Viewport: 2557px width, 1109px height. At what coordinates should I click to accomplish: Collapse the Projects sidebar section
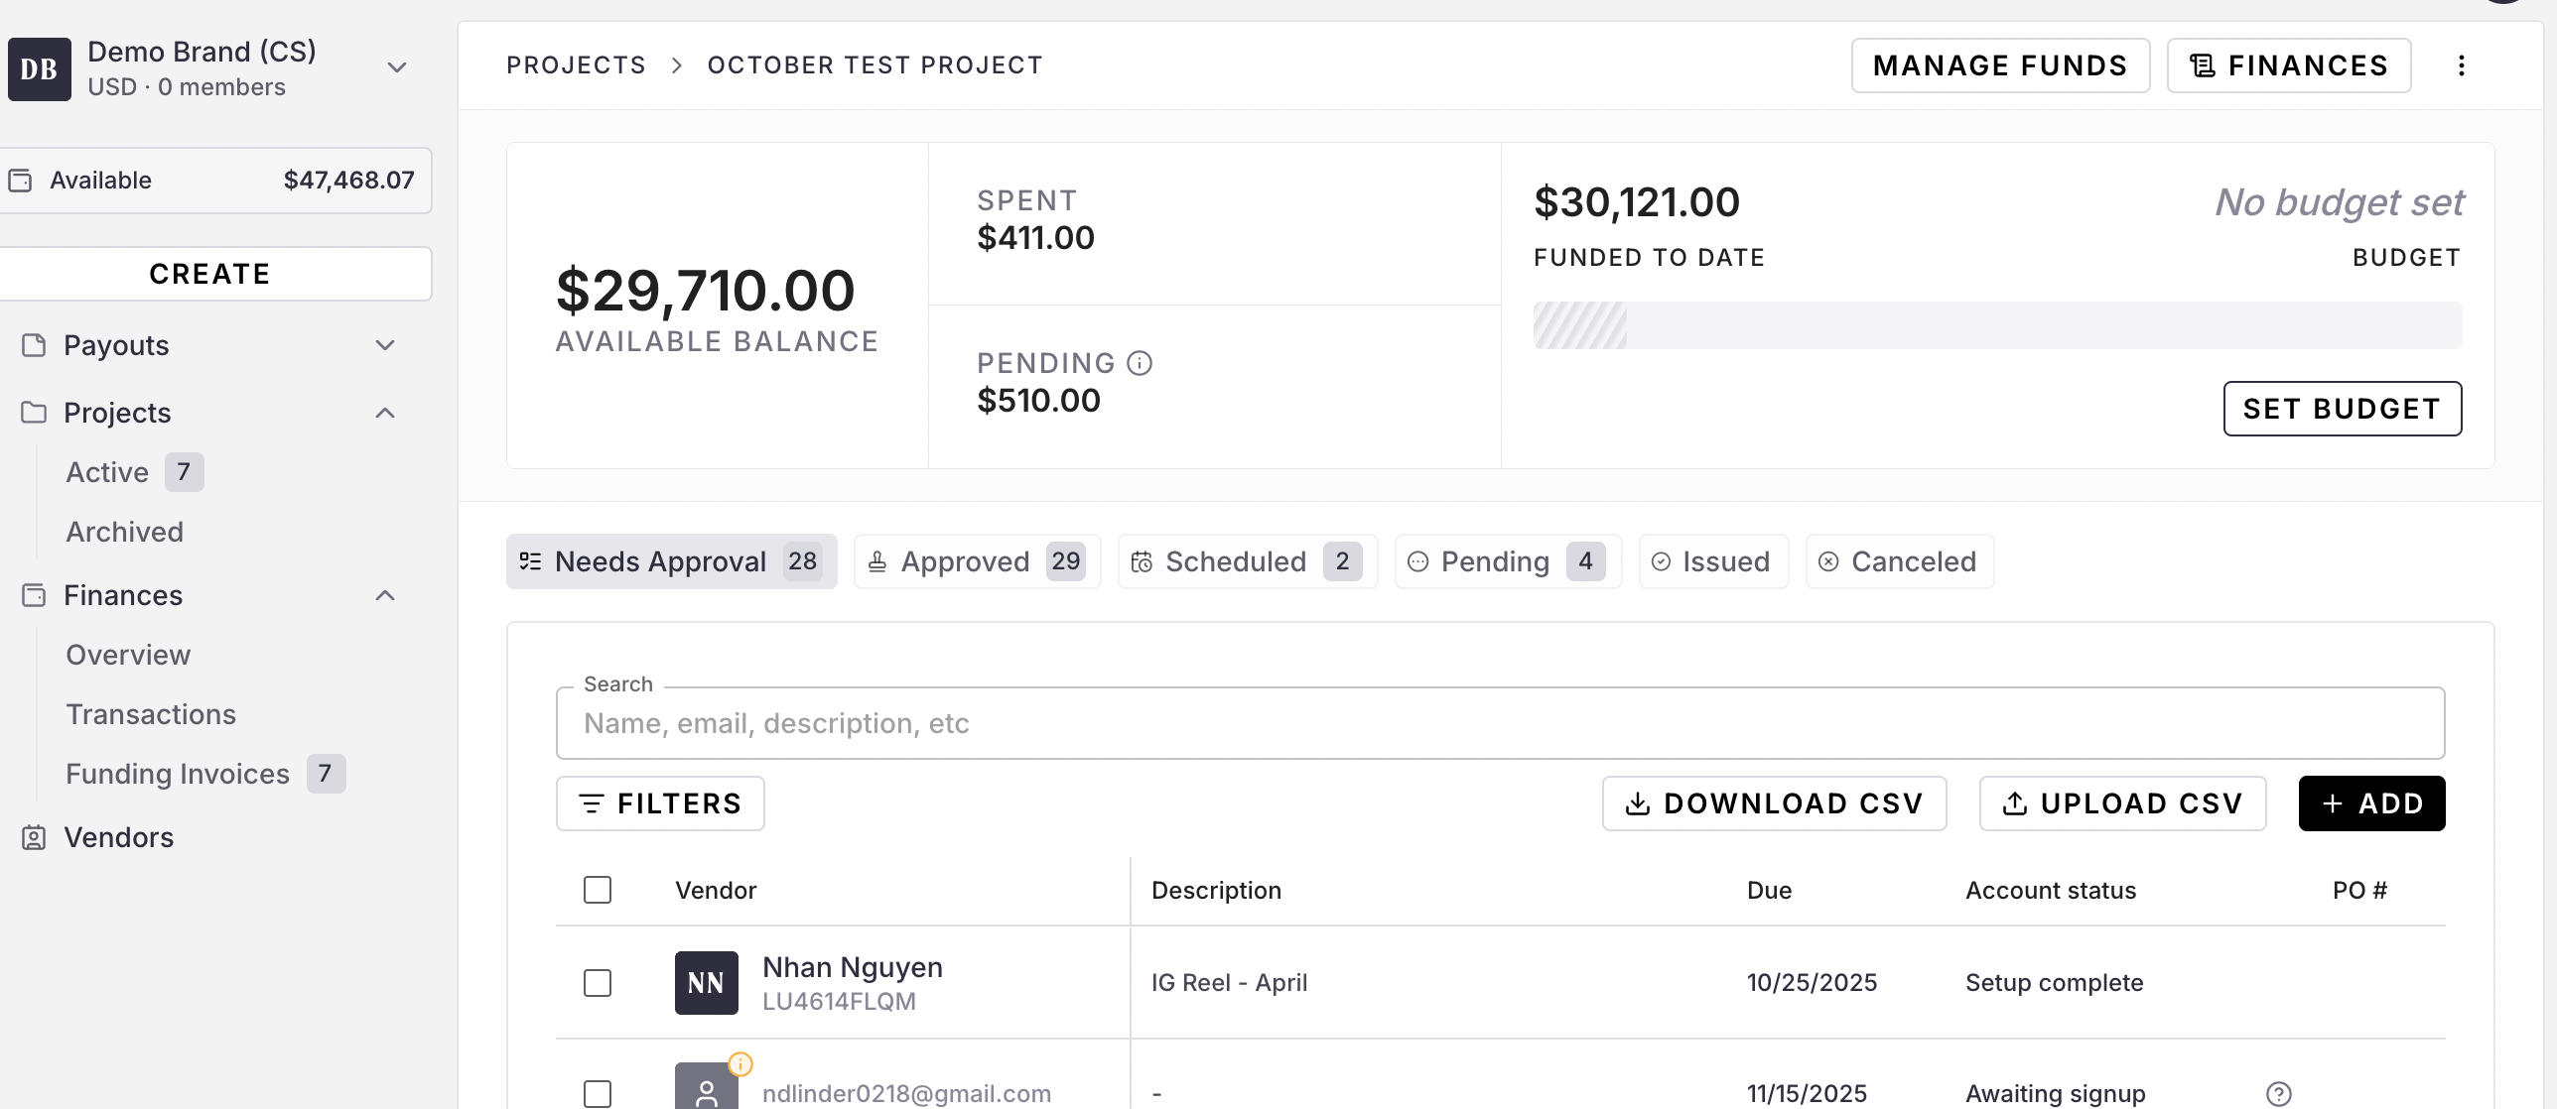[385, 413]
